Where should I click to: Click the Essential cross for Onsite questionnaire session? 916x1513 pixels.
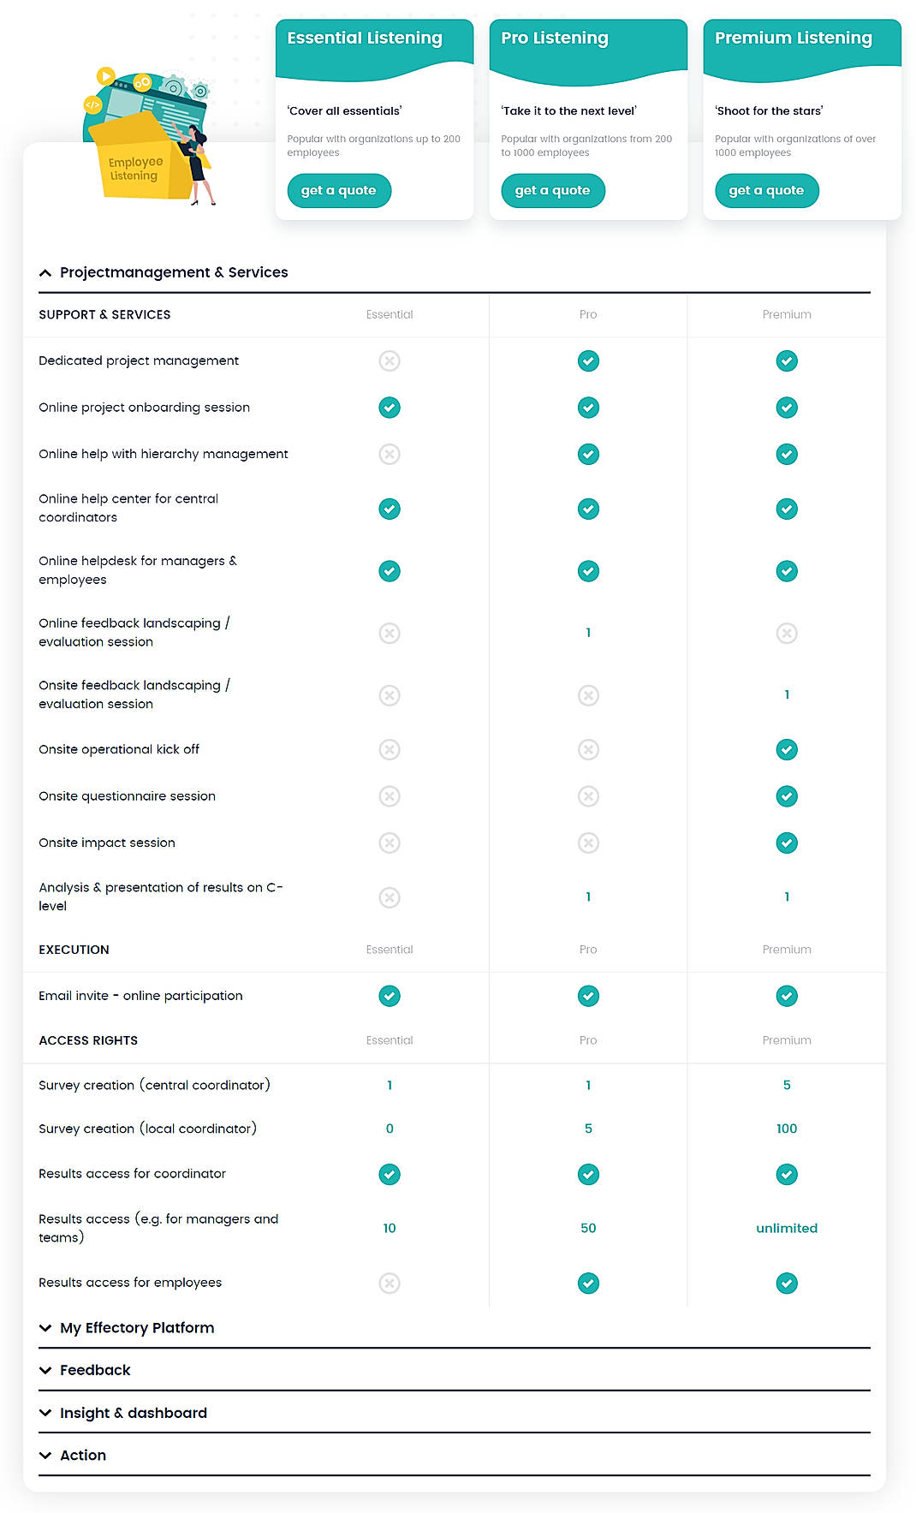390,795
